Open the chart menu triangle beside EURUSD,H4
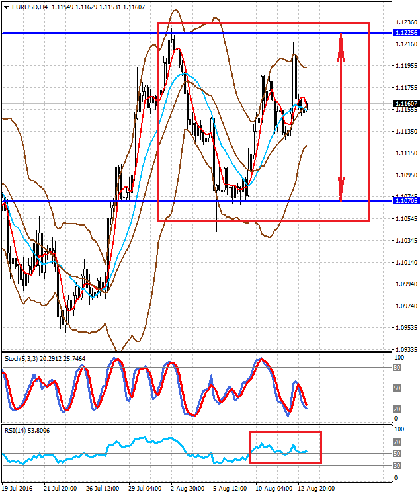Screen dimensions: 420x496 click(x=7, y=7)
